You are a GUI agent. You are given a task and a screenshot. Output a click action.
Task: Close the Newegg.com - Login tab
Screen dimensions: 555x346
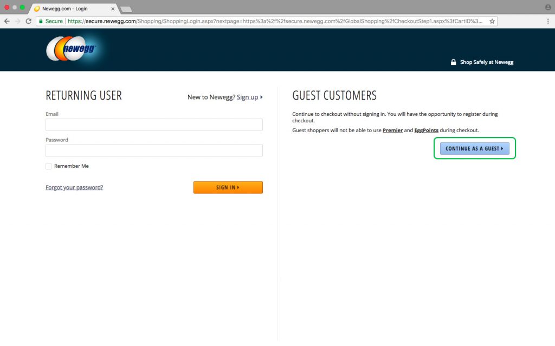point(113,8)
